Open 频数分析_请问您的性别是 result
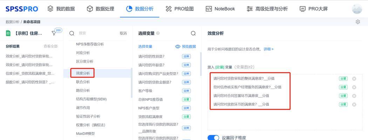Image resolution: width=368 pixels, height=140 pixels. [30, 82]
